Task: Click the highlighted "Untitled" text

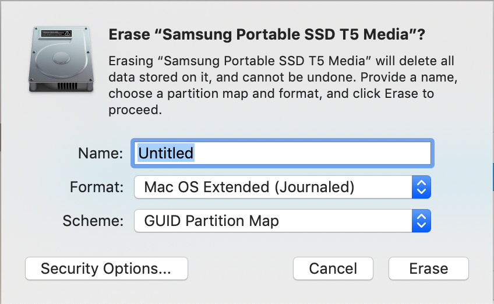Action: pyautogui.click(x=165, y=153)
